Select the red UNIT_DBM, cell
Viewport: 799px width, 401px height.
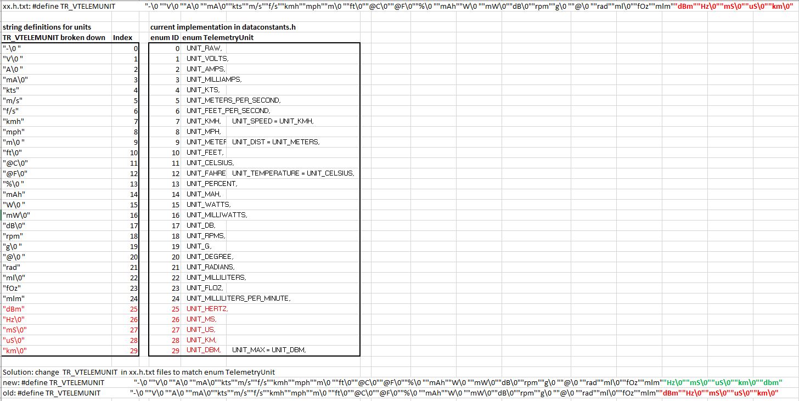coord(204,351)
